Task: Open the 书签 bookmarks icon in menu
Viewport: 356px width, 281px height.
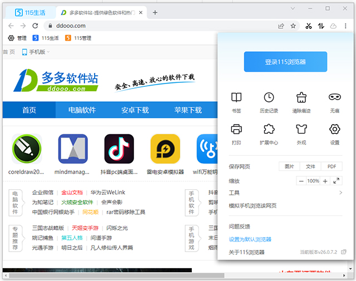Action: point(236,97)
